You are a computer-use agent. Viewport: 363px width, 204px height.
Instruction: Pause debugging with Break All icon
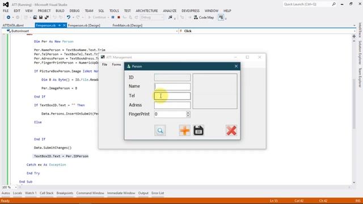[x=113, y=18]
